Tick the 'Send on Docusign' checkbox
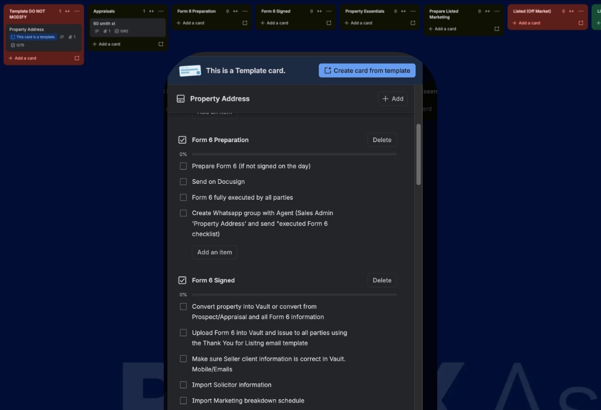 coord(183,181)
